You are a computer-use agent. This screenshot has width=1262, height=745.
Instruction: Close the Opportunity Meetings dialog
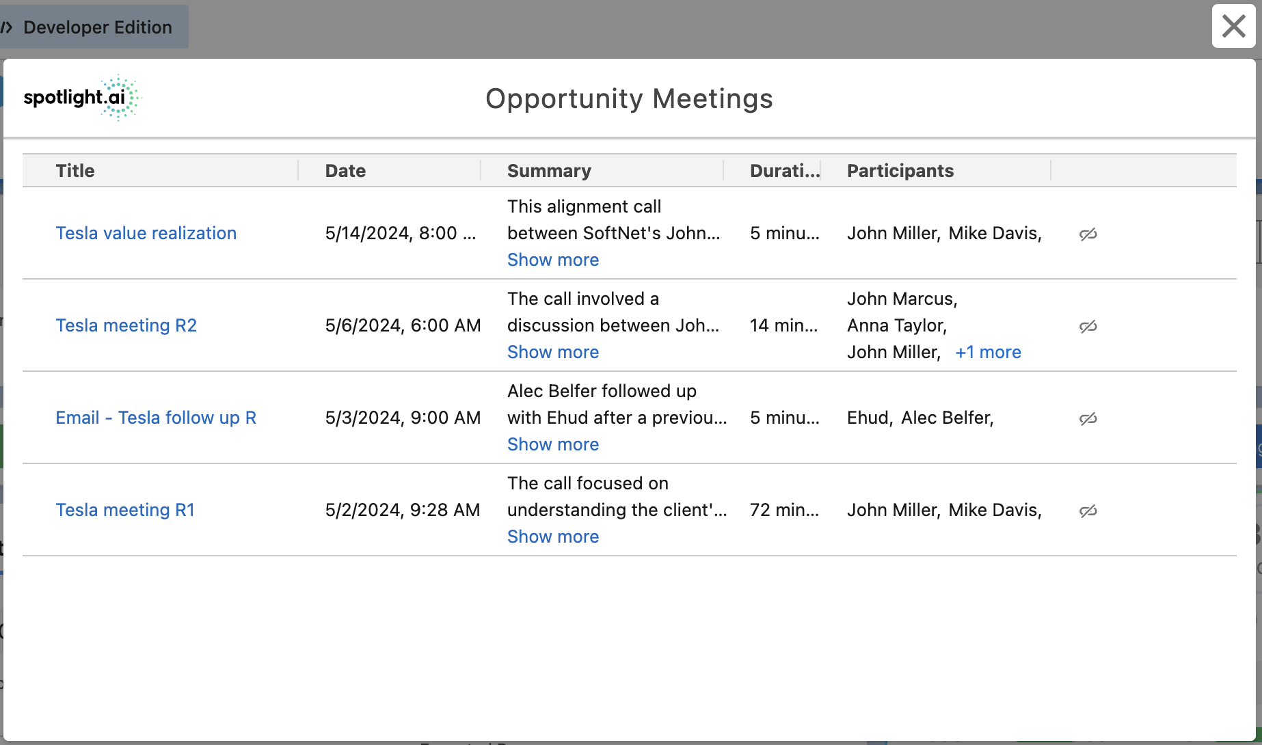pos(1233,27)
